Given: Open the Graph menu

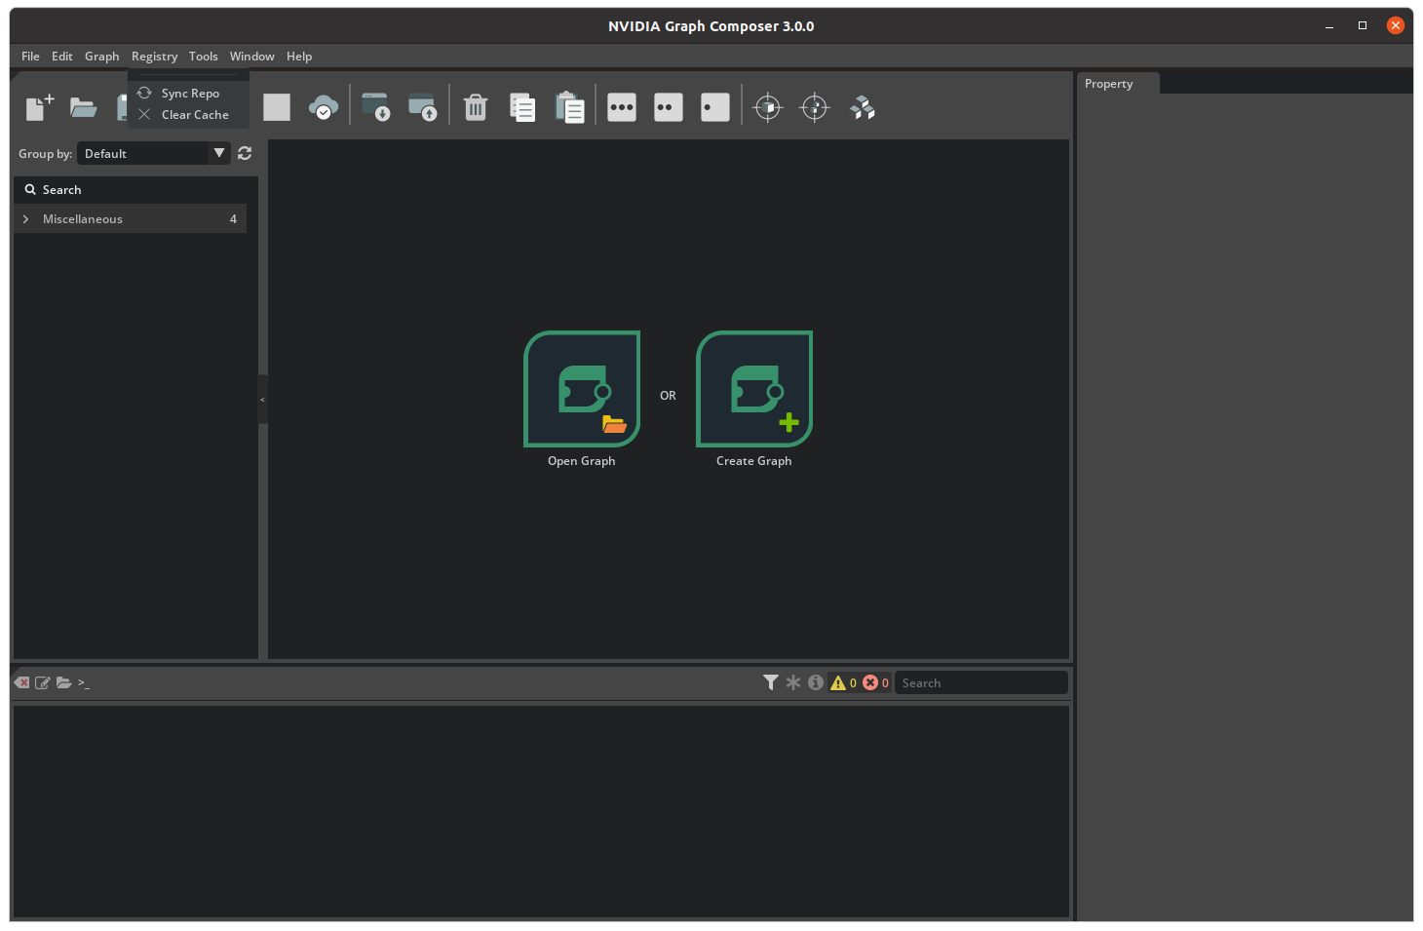Looking at the screenshot, I should (102, 57).
